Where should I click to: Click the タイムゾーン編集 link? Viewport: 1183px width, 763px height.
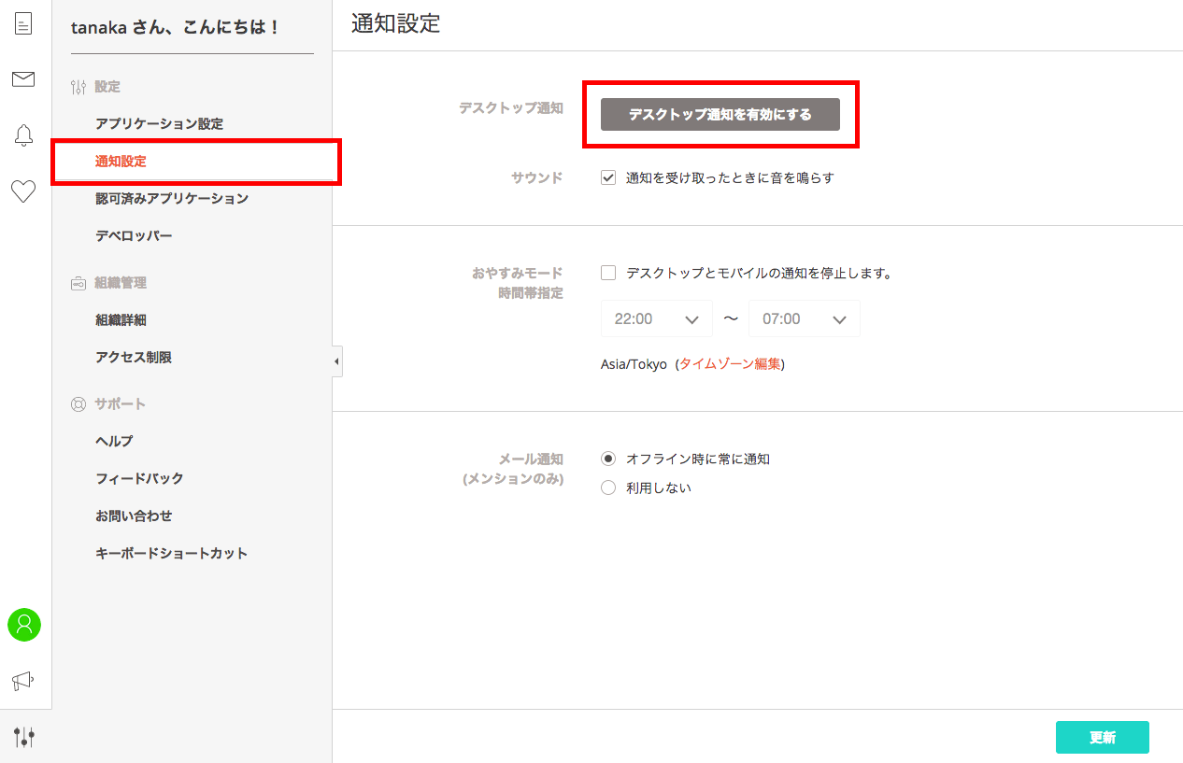tap(730, 364)
